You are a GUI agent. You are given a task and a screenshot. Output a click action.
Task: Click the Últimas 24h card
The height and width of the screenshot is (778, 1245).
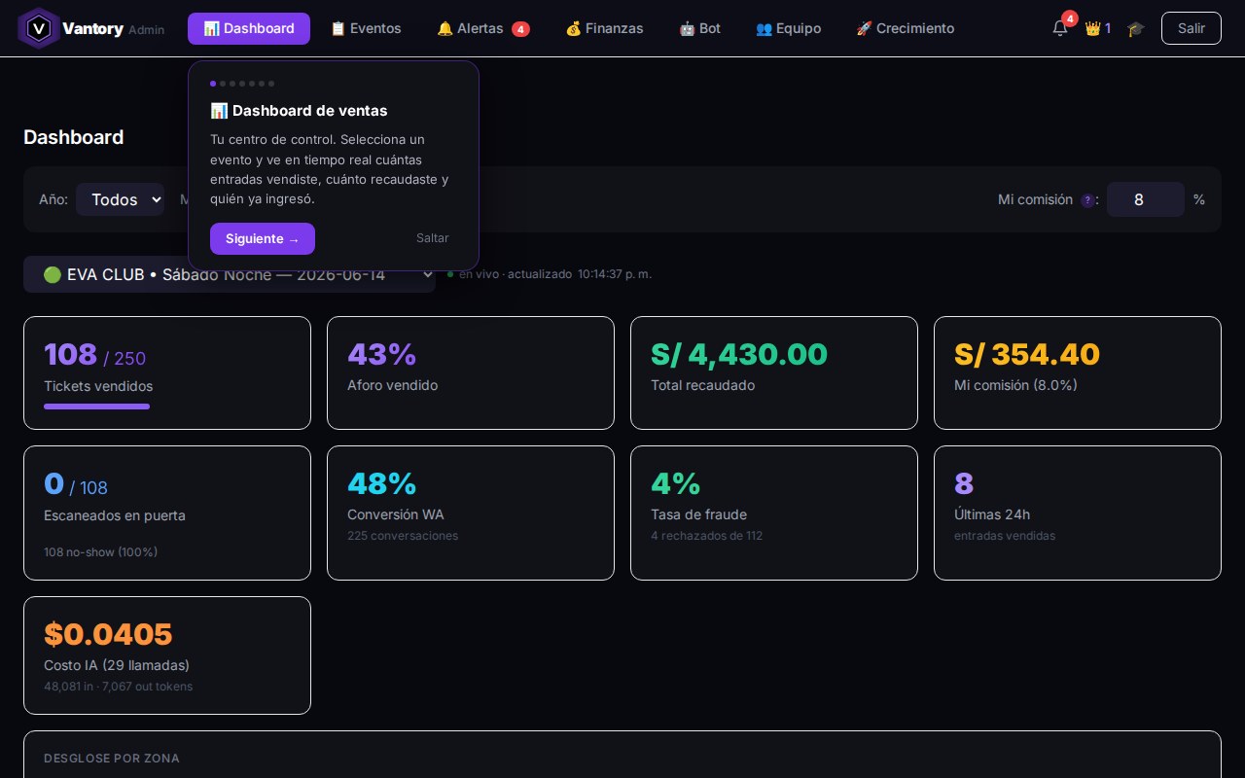[1078, 513]
